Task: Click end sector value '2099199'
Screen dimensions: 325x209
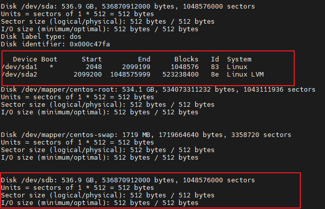Action: point(136,67)
